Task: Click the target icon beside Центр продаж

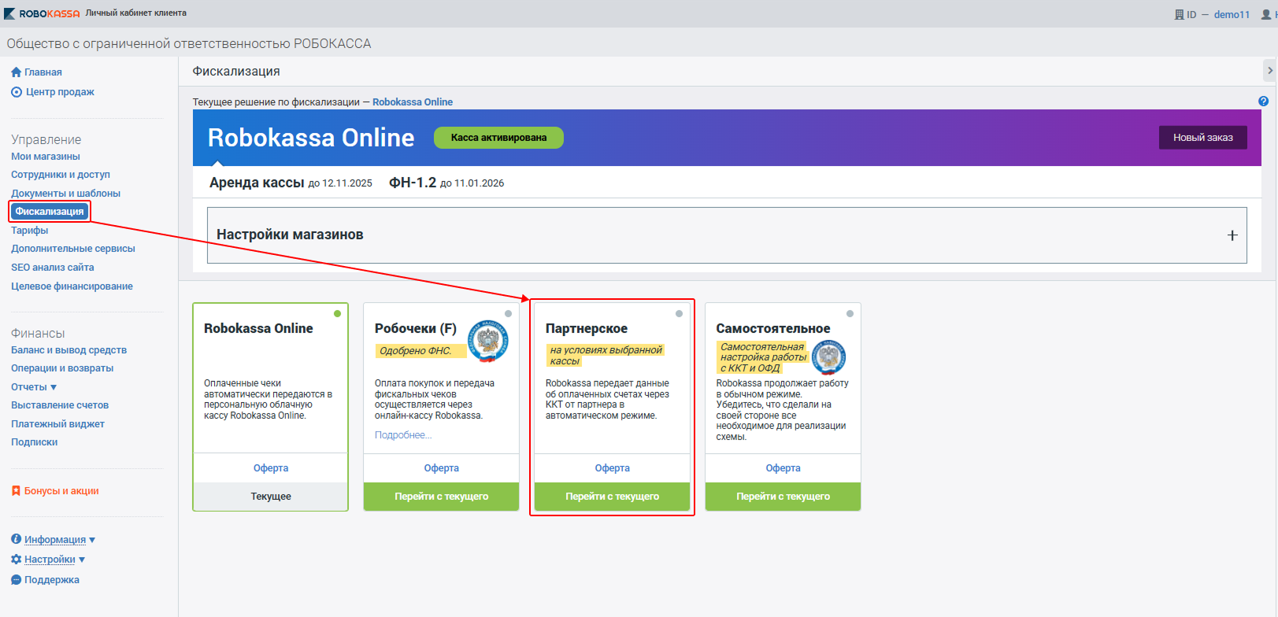Action: (17, 92)
